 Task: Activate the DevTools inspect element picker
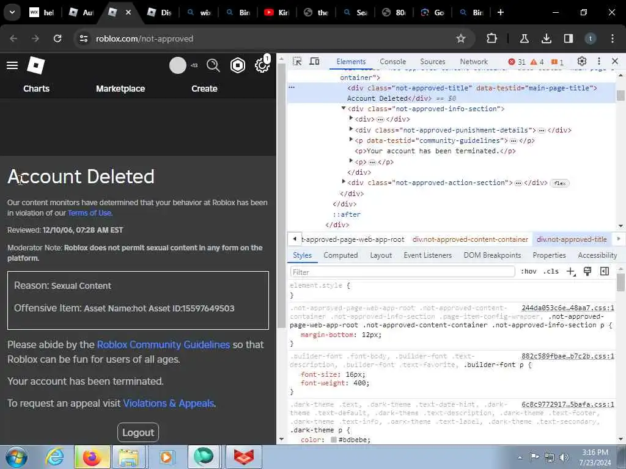(297, 62)
